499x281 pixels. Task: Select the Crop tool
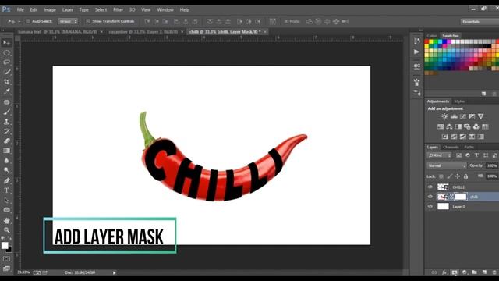click(x=6, y=81)
